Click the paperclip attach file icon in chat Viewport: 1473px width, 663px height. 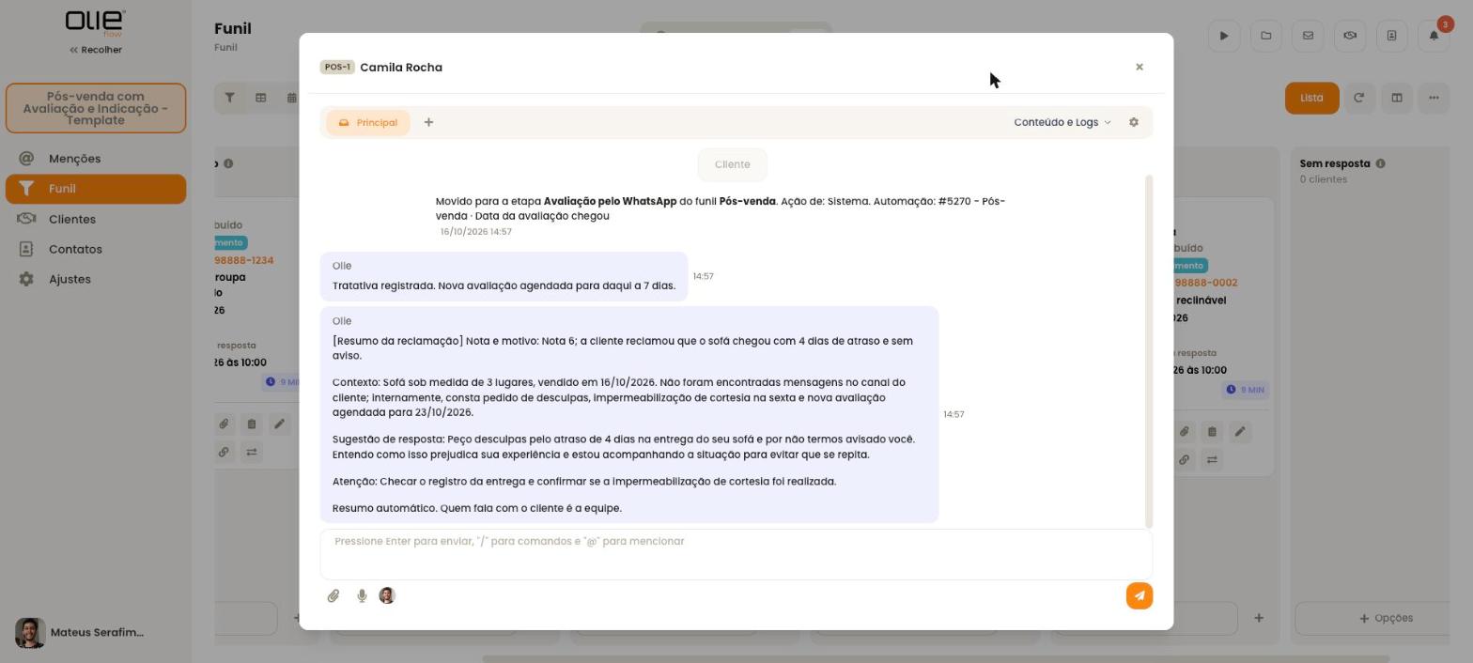(333, 596)
